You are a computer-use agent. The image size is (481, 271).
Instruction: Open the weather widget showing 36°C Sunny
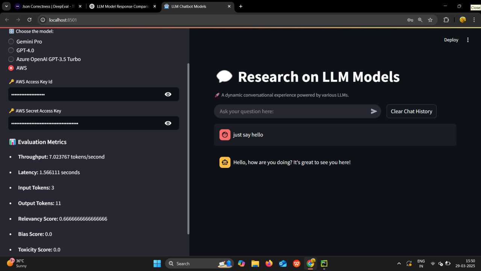pyautogui.click(x=17, y=263)
